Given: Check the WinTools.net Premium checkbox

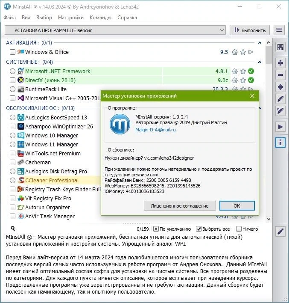Looking at the screenshot, I should point(12,154).
